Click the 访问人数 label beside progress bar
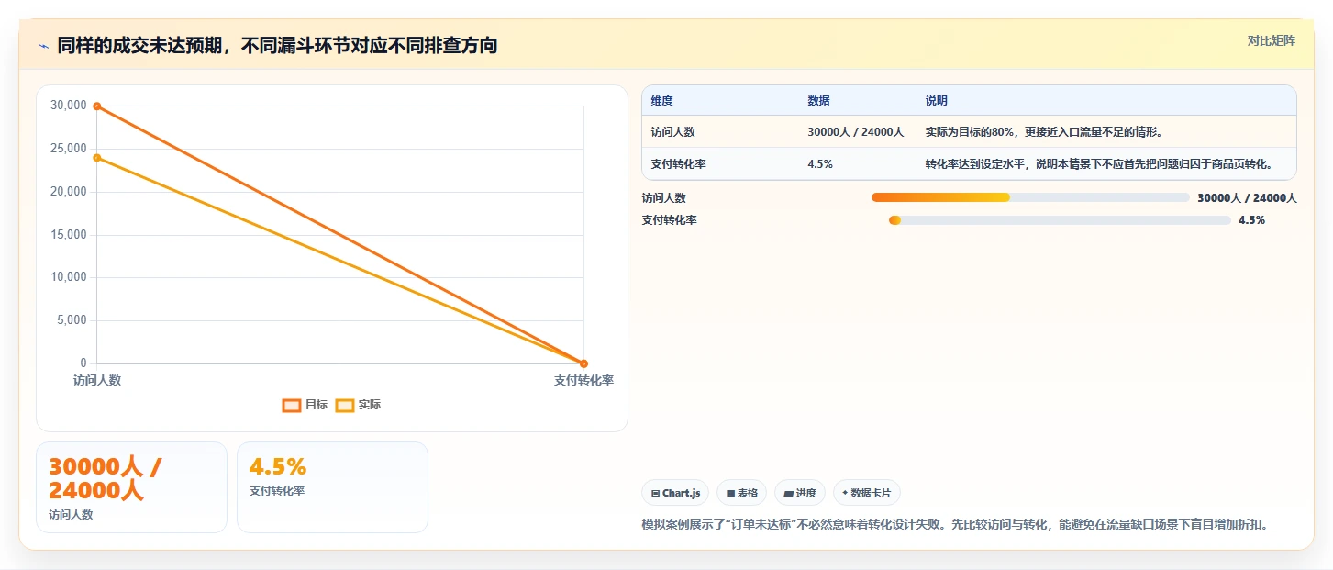Image resolution: width=1333 pixels, height=570 pixels. [664, 197]
